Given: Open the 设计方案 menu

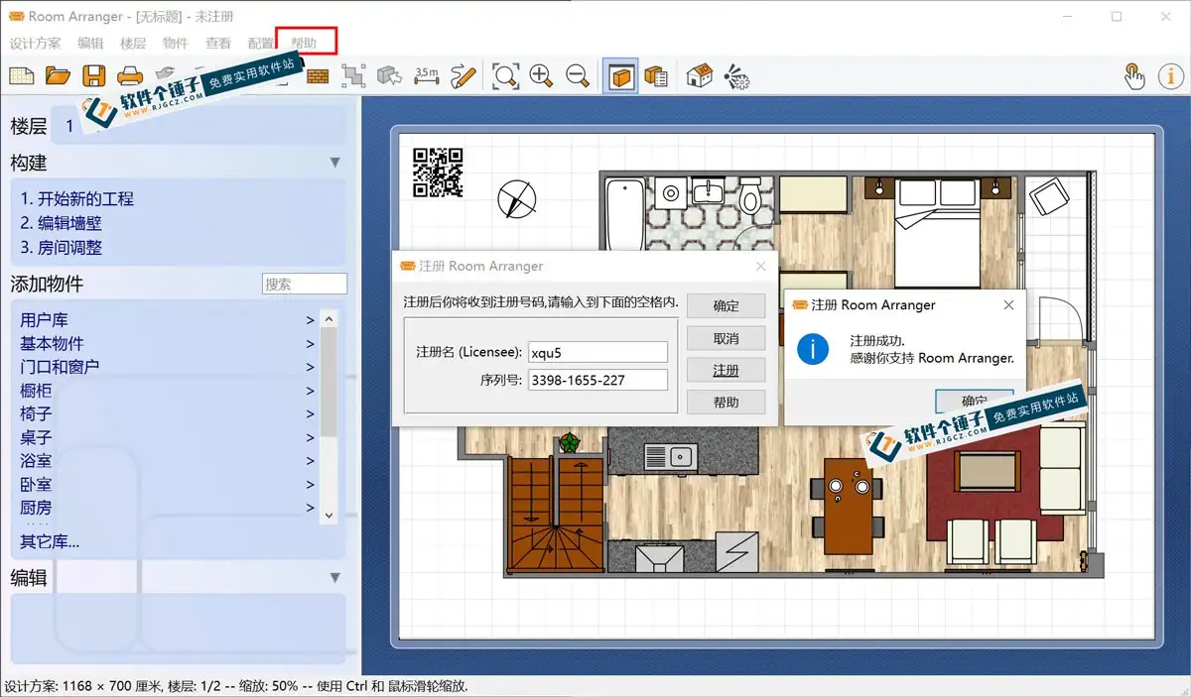Looking at the screenshot, I should click(35, 44).
